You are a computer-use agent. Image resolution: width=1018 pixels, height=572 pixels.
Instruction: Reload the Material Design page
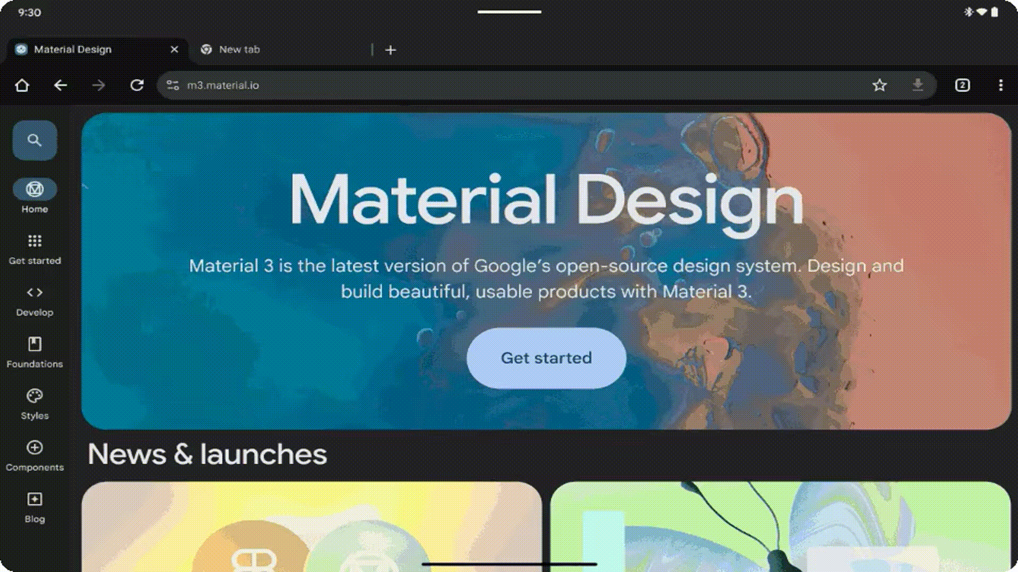tap(137, 85)
